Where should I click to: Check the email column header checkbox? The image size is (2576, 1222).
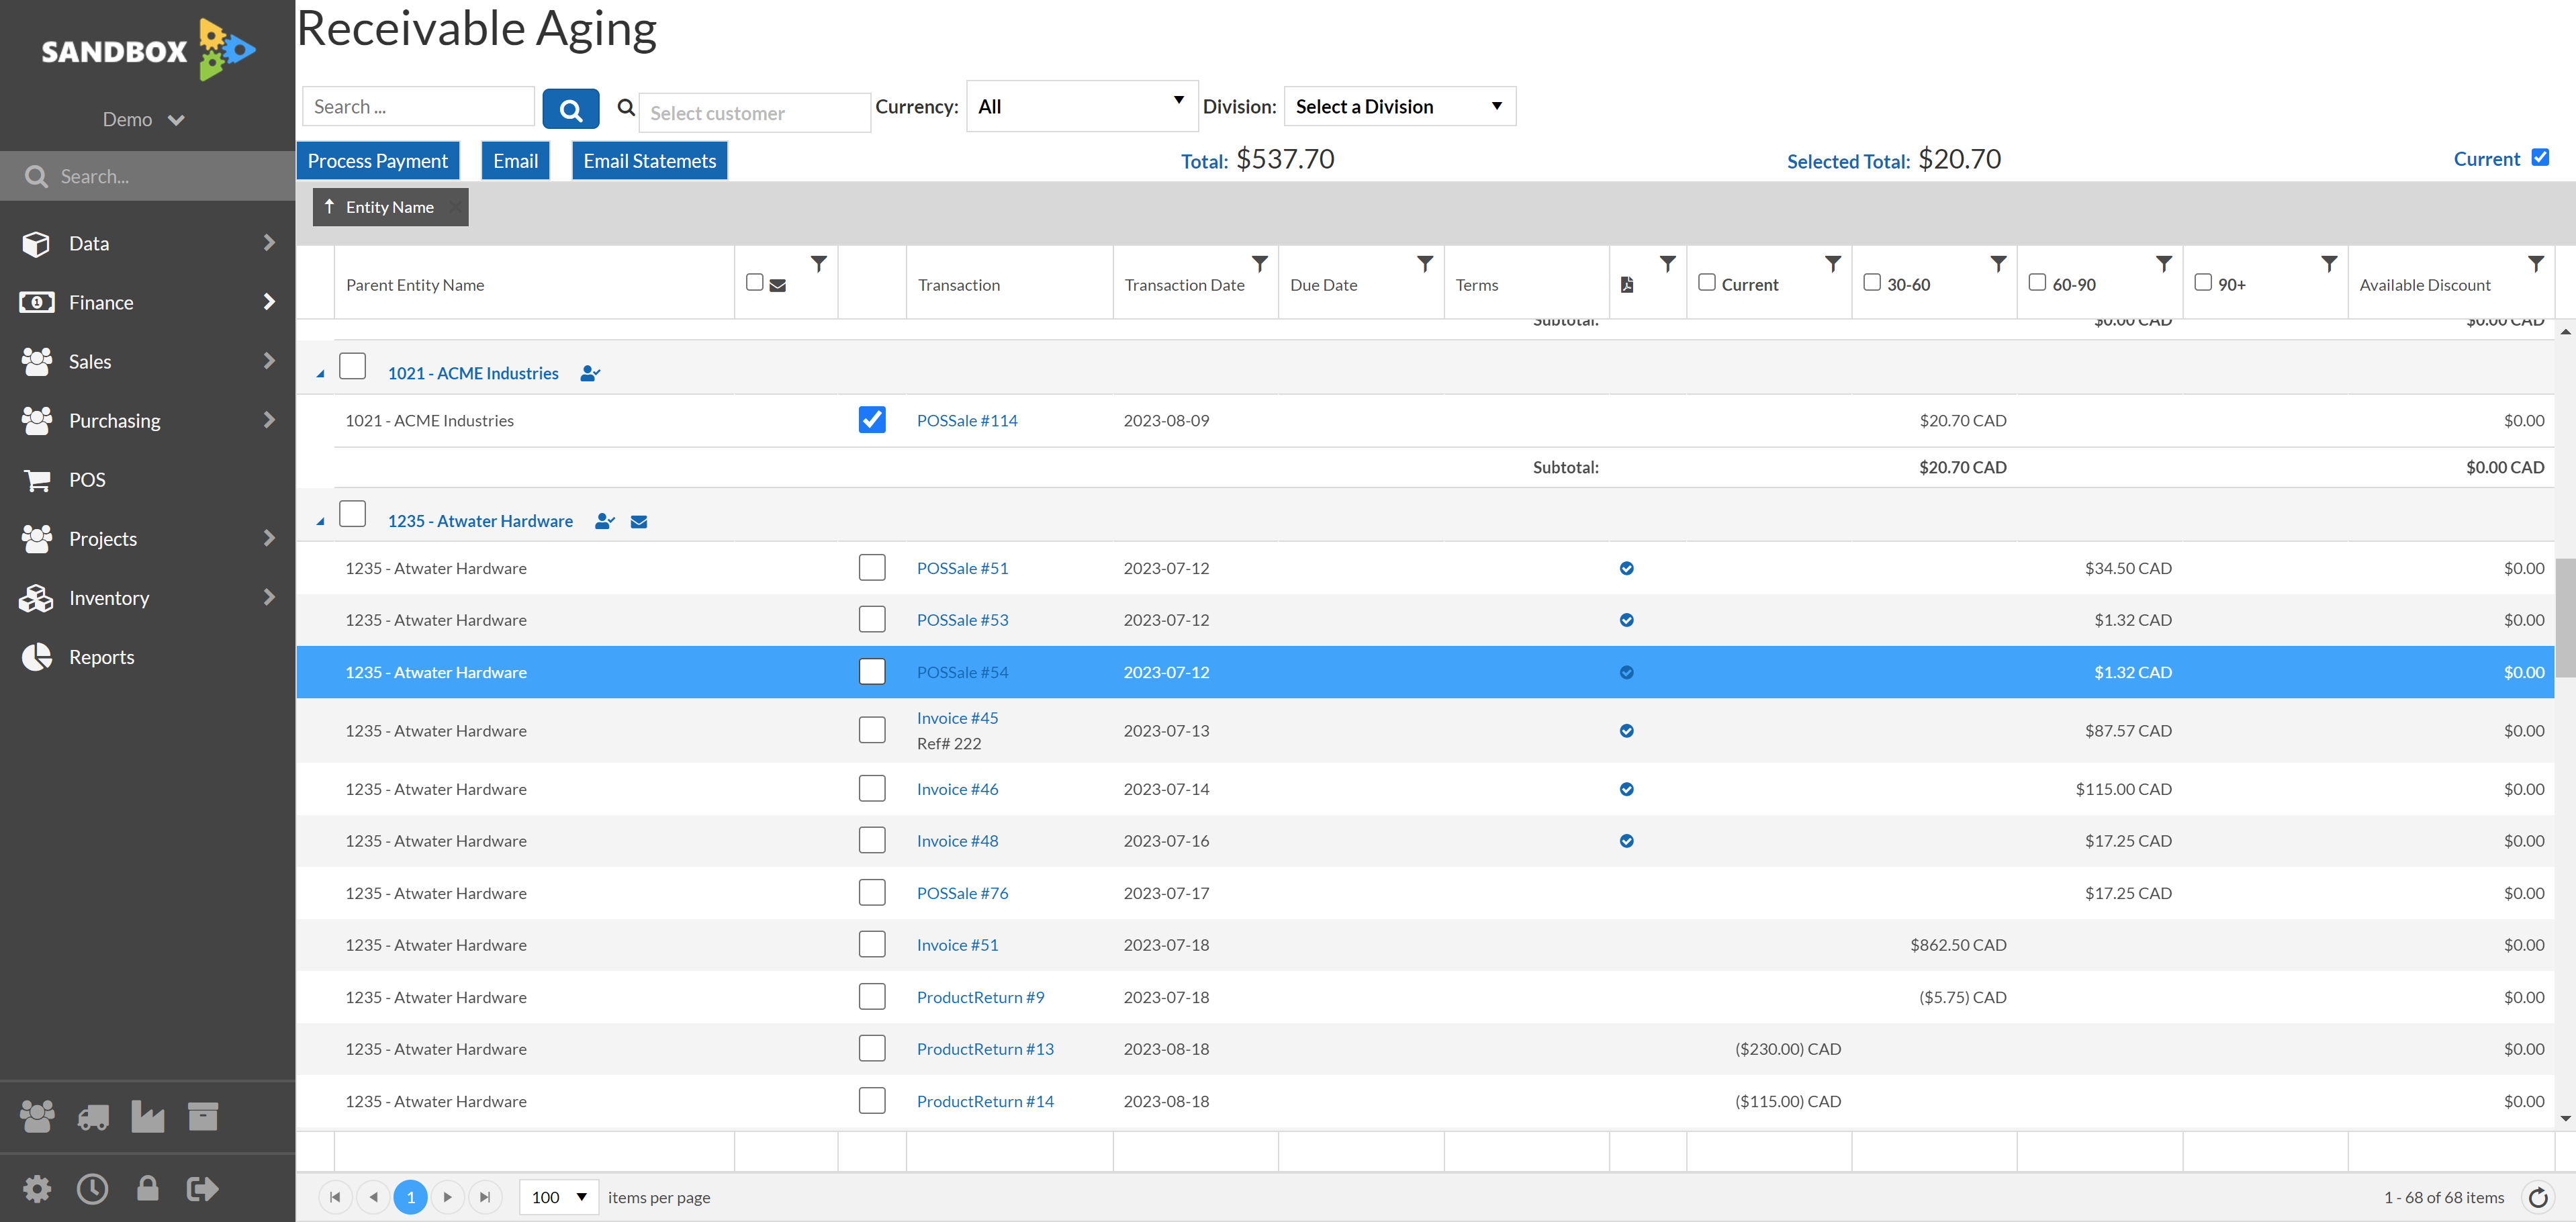[x=755, y=283]
